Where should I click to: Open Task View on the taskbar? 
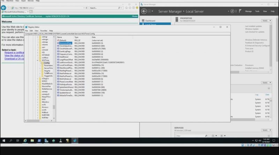pos(18,141)
